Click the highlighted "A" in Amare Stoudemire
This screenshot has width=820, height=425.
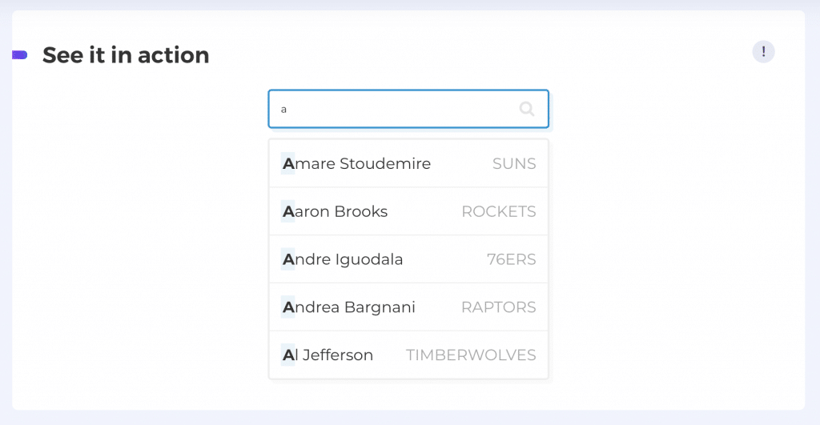coord(288,163)
